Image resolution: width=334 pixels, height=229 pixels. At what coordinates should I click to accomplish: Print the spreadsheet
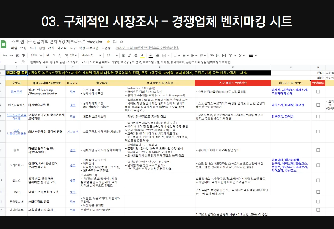17,56
